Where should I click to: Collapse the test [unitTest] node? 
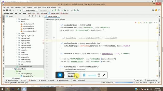click(13, 69)
